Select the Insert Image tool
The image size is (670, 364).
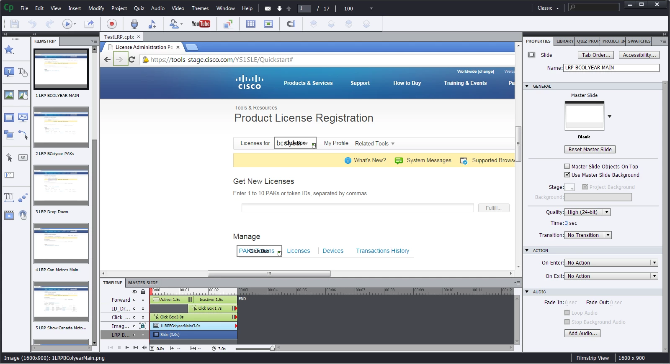click(9, 95)
